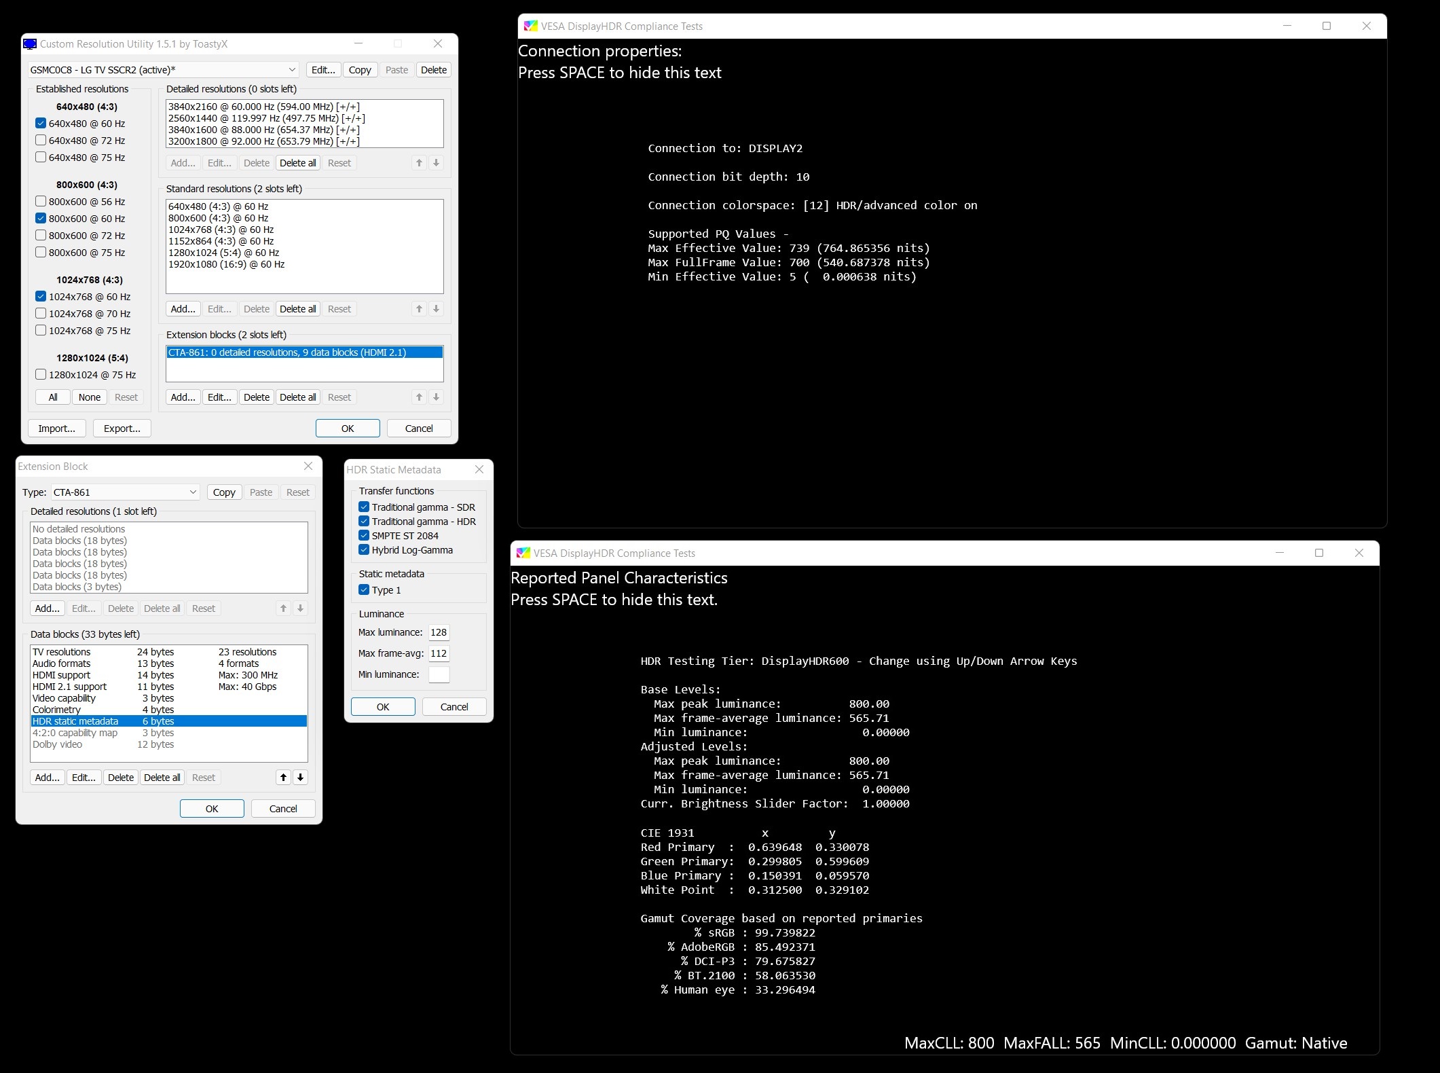Move data block down with the enabled down arrow

click(300, 778)
